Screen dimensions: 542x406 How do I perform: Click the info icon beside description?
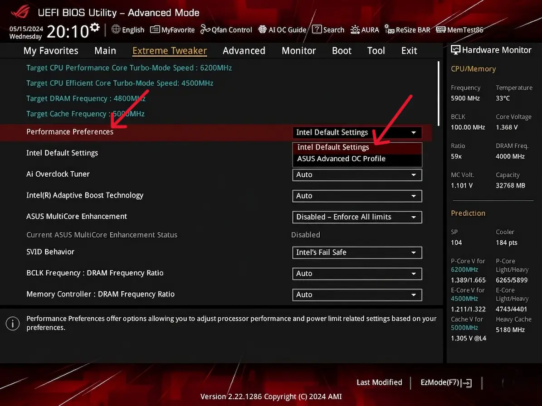[x=13, y=324]
